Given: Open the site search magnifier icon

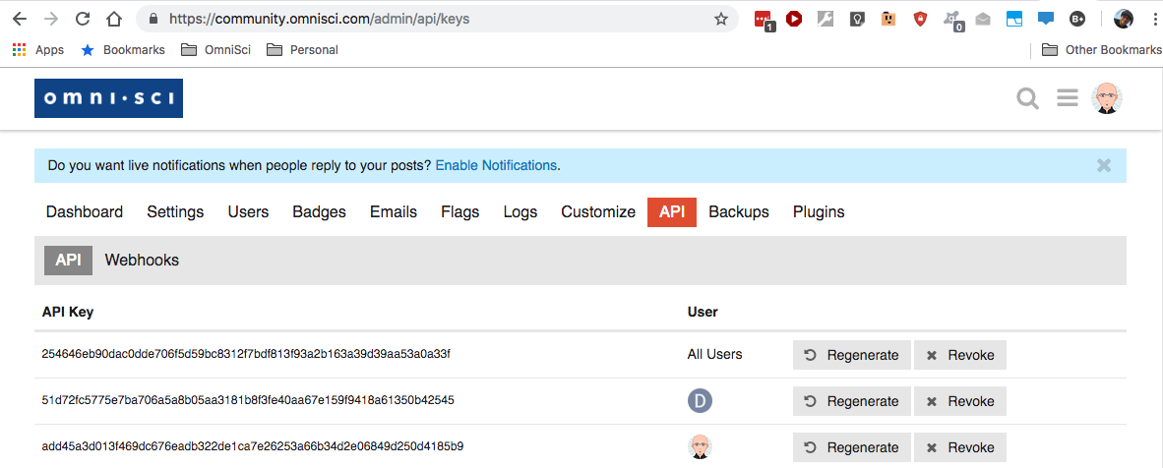Looking at the screenshot, I should coord(1027,98).
